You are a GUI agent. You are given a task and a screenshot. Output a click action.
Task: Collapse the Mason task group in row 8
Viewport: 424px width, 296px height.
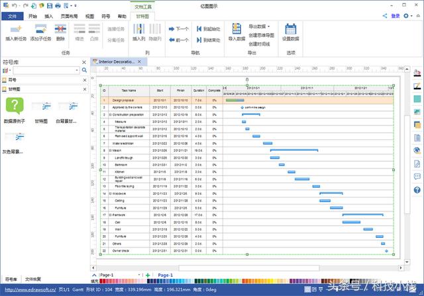point(110,151)
